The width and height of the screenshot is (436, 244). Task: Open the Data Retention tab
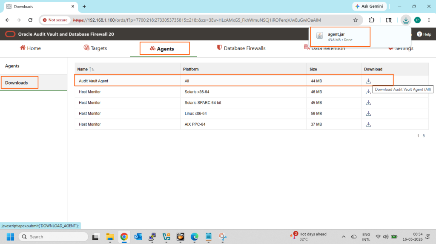324,48
